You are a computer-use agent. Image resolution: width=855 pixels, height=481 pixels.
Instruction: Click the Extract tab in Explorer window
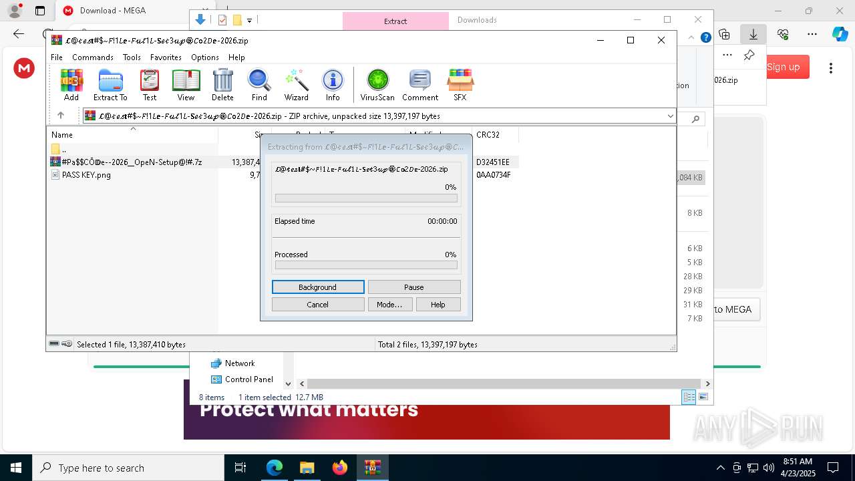(395, 21)
